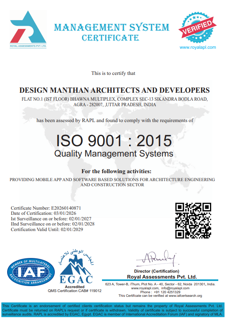This screenshot has height=319, width=227.
Task: Click the director's signature
Action: (157, 258)
